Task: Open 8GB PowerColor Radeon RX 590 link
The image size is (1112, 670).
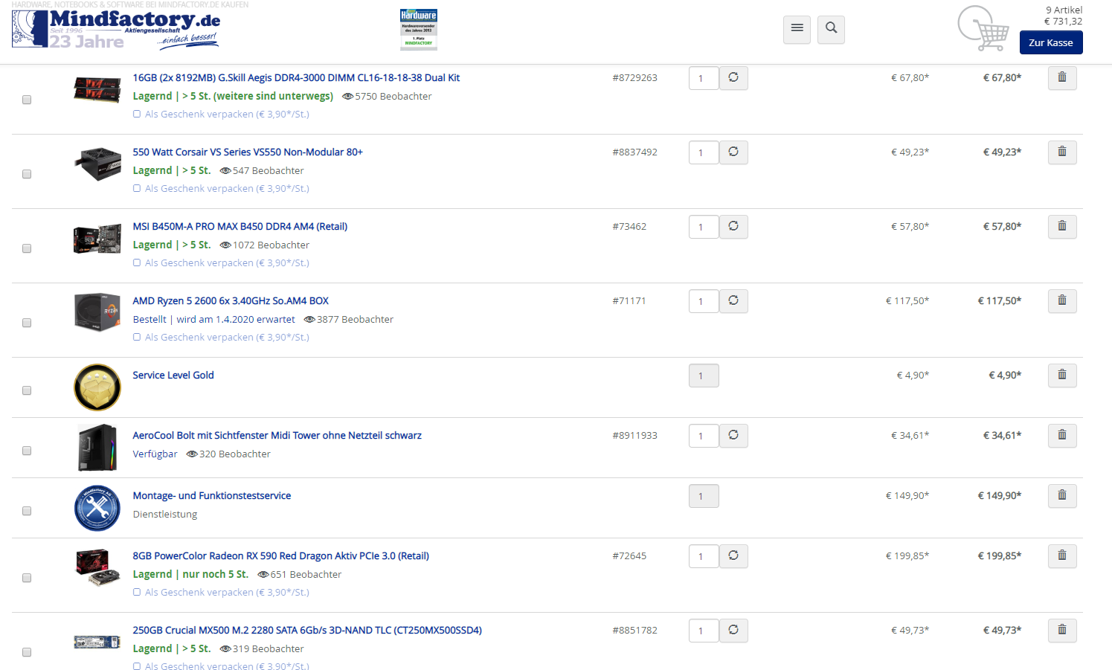Action: (x=280, y=555)
